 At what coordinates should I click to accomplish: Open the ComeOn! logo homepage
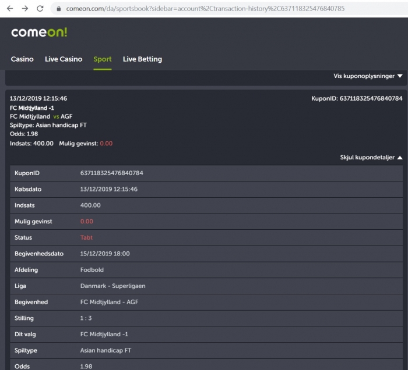coord(39,33)
